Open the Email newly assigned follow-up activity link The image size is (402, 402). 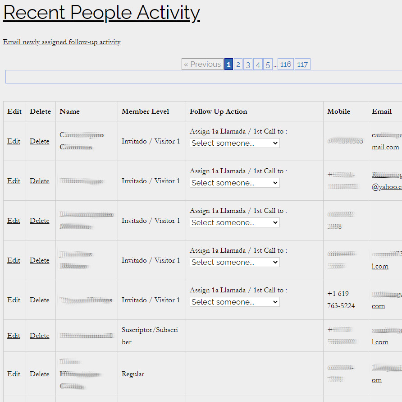click(62, 42)
